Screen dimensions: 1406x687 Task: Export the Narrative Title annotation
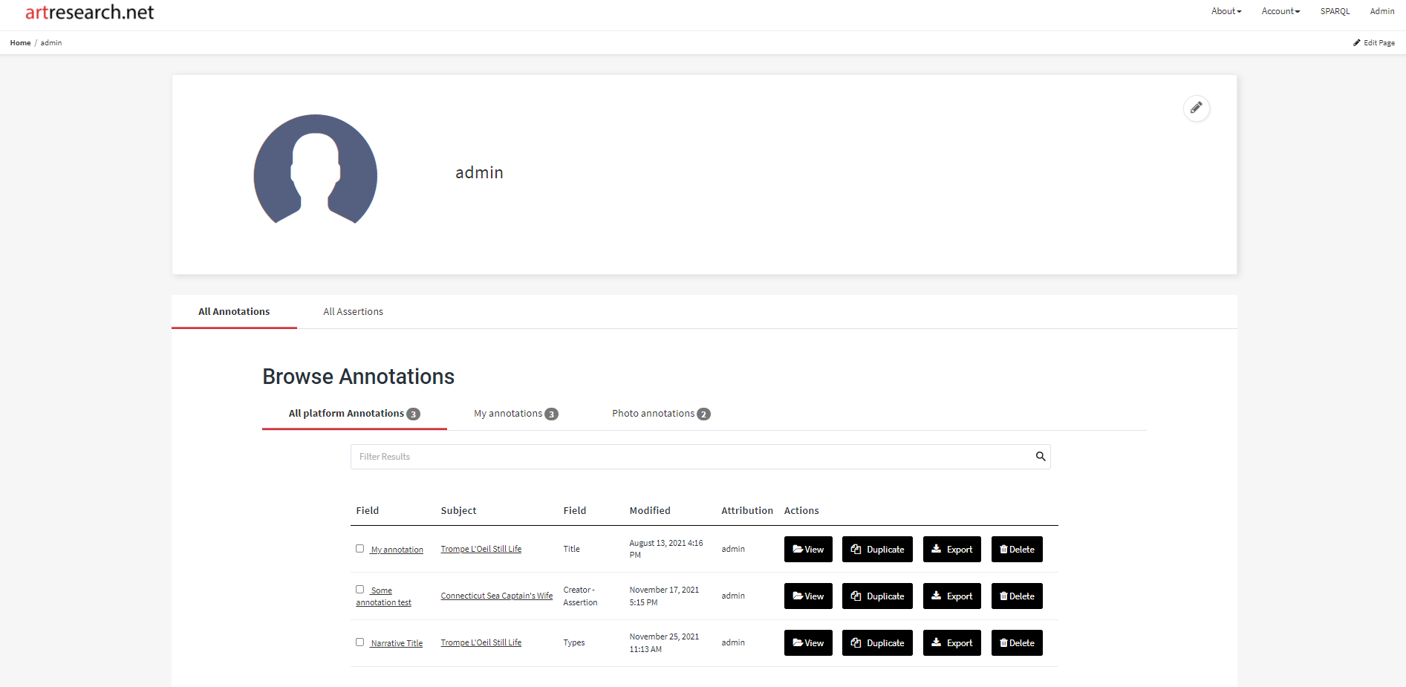[951, 643]
